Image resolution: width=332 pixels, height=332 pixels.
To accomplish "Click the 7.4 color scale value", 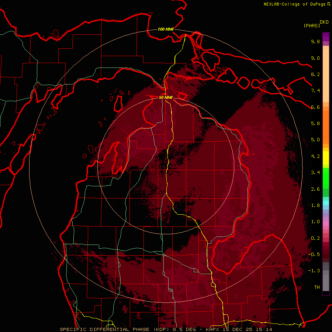I will pos(315,91).
